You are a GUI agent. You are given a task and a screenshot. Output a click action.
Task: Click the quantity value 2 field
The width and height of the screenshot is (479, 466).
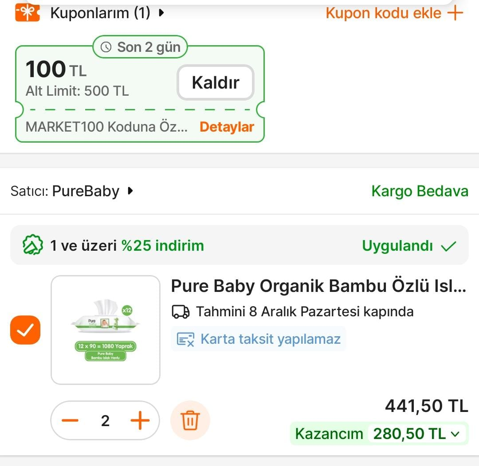click(105, 420)
